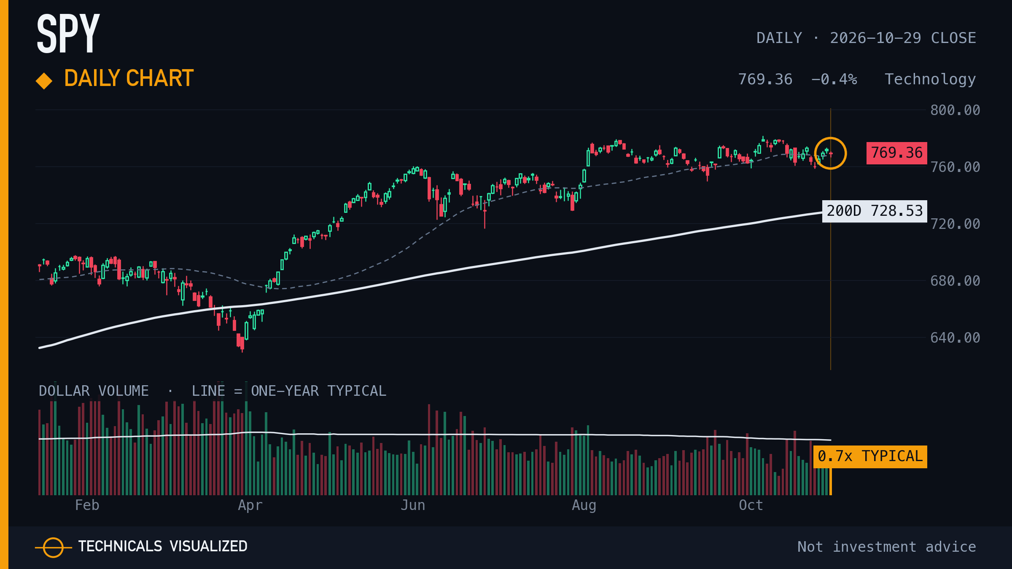Screen dimensions: 1012x569
Task: Click the Feb month axis label
Action: tap(87, 505)
